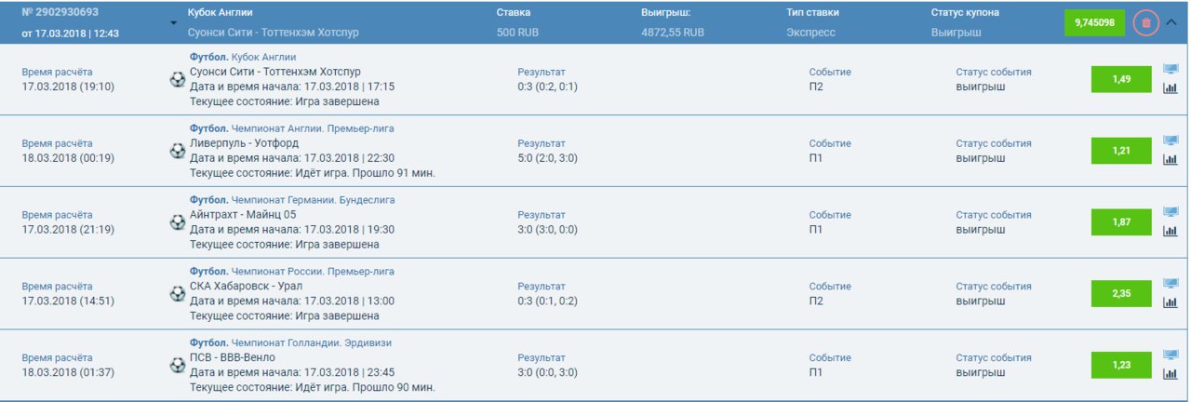Click the total odds 9,745098 green button
The image size is (1191, 402).
coord(1095,22)
